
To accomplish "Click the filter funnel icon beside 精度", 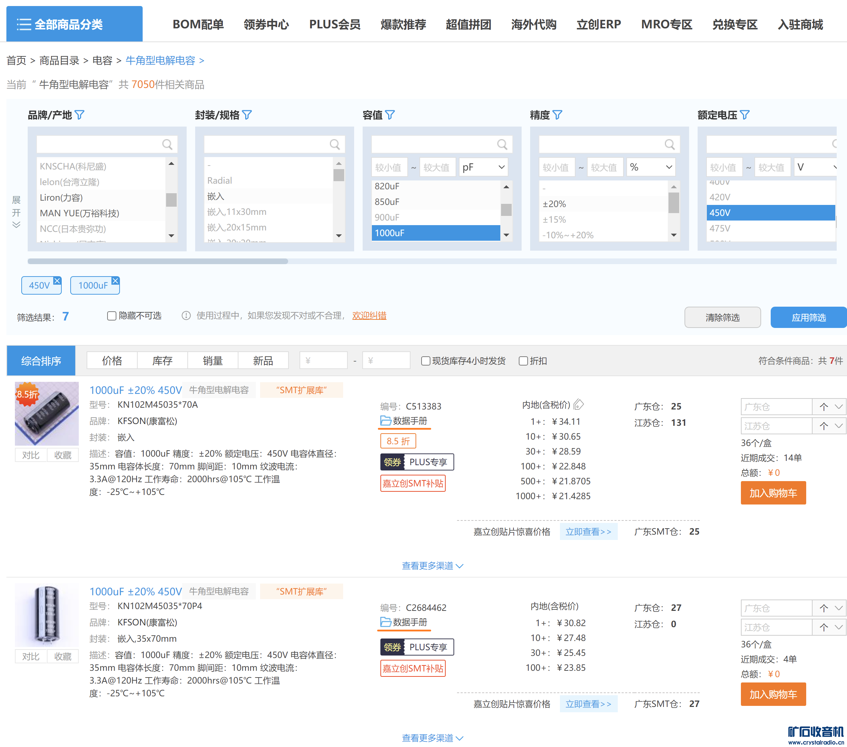I will [x=557, y=115].
